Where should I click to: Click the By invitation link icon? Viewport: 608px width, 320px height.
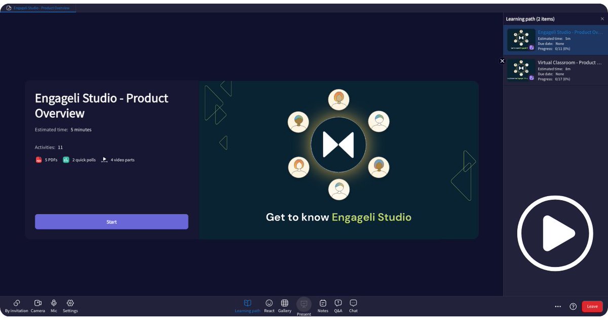17,303
